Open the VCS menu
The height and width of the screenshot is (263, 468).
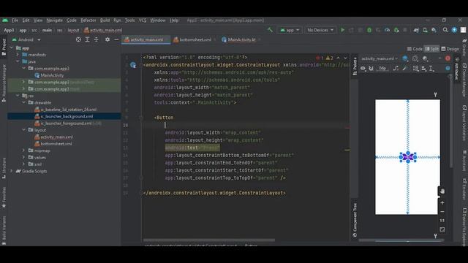[143, 20]
